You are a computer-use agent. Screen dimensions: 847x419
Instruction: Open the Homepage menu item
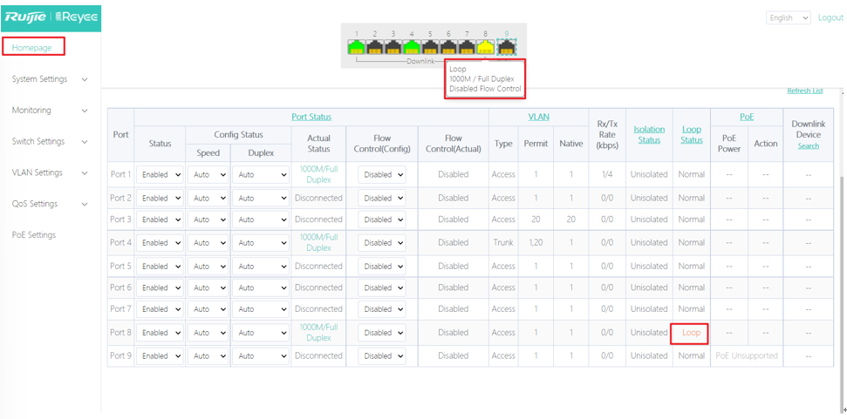[32, 47]
